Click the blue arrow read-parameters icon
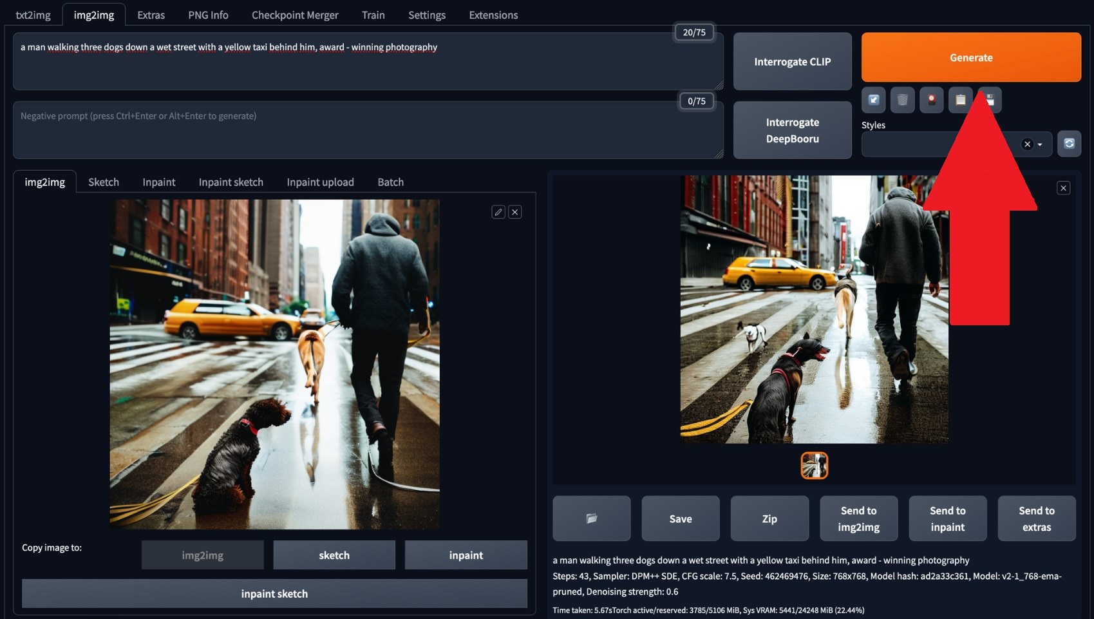1094x619 pixels. [874, 100]
